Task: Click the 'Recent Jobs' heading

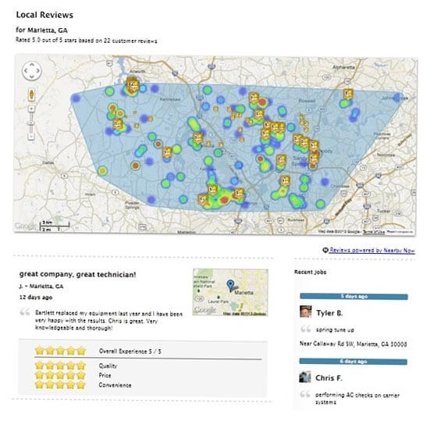Action: [310, 272]
